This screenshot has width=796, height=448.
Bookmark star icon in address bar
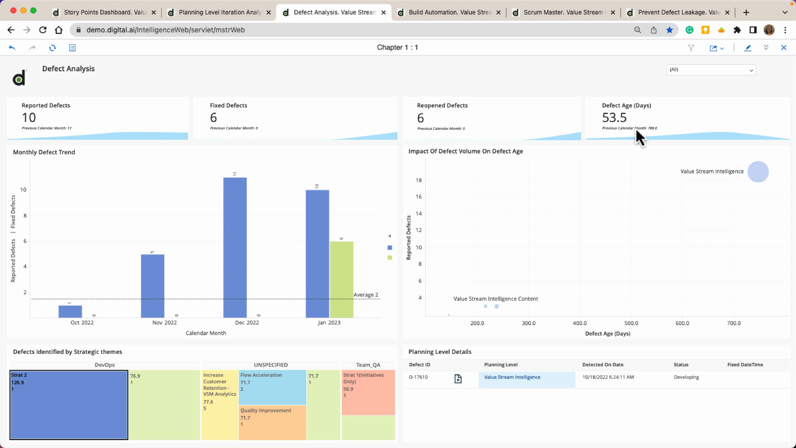click(x=670, y=30)
